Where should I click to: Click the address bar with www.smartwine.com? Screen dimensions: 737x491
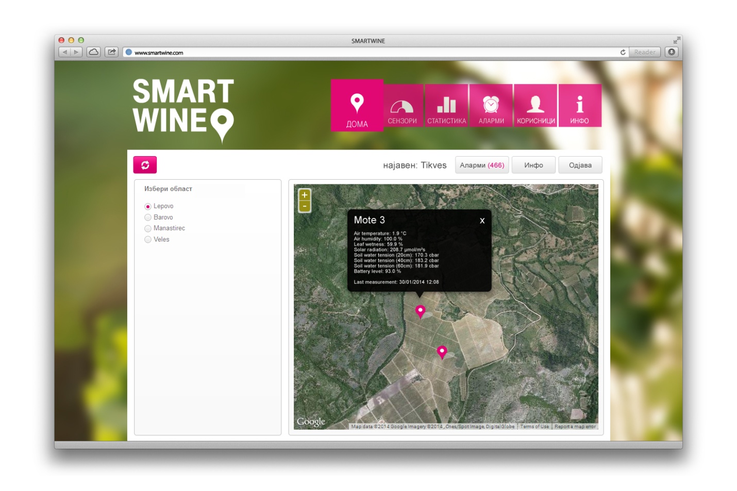[371, 53]
